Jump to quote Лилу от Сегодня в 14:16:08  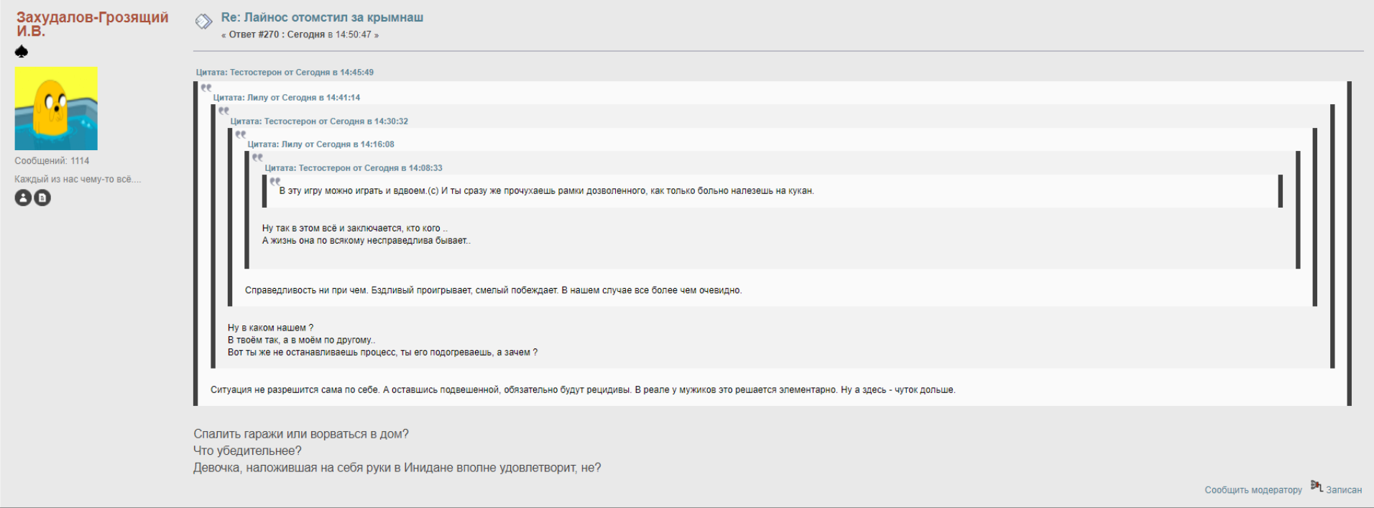pyautogui.click(x=321, y=144)
